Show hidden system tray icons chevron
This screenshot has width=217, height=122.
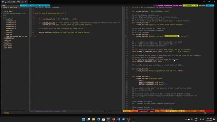(x=186, y=119)
